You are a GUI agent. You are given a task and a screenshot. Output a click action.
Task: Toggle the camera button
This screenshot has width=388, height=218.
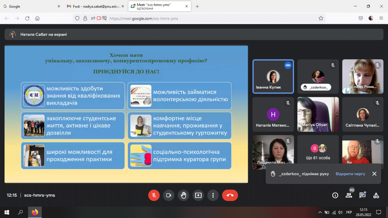(x=169, y=195)
